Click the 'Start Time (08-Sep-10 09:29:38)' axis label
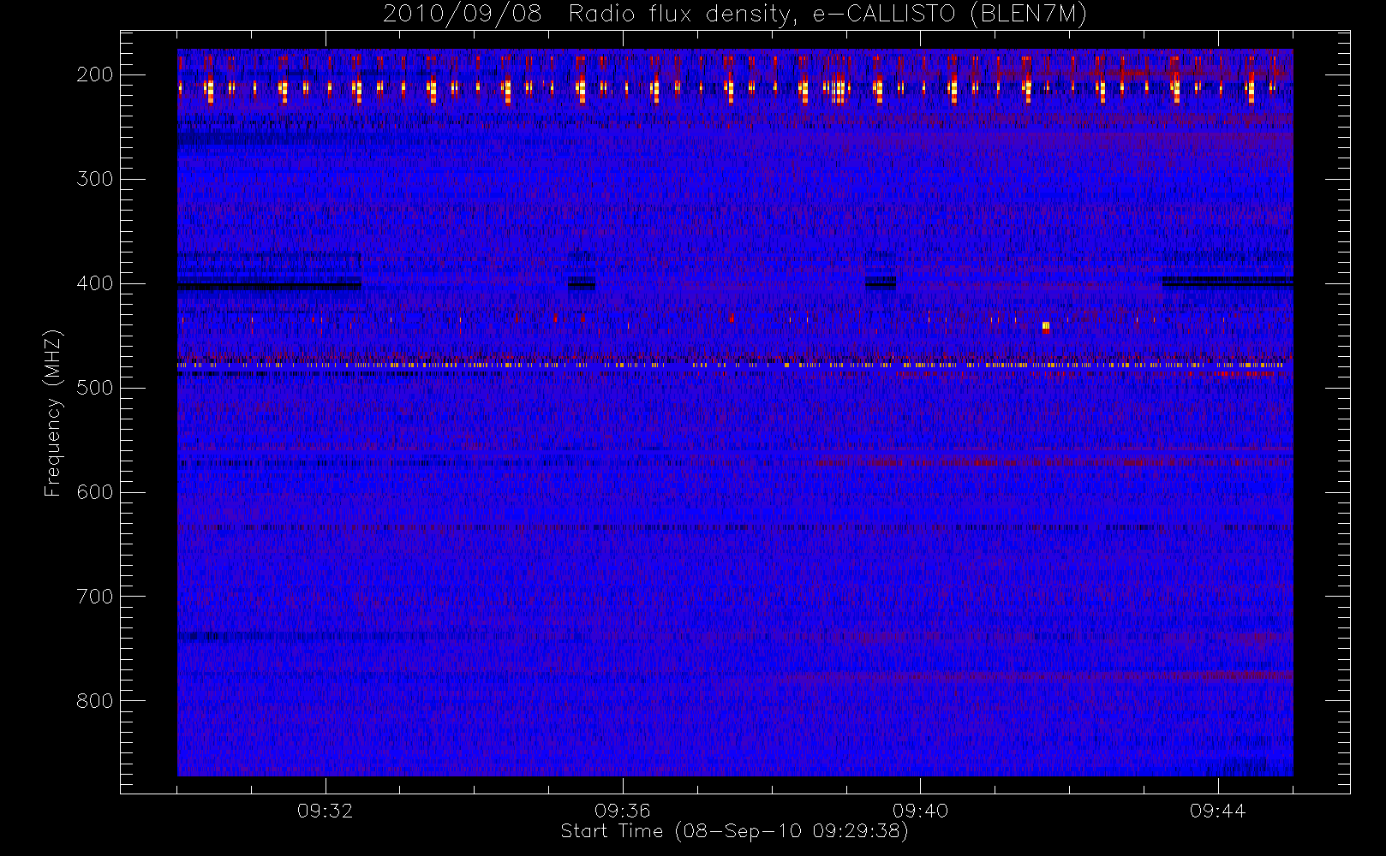This screenshot has height=856, width=1386. [734, 830]
